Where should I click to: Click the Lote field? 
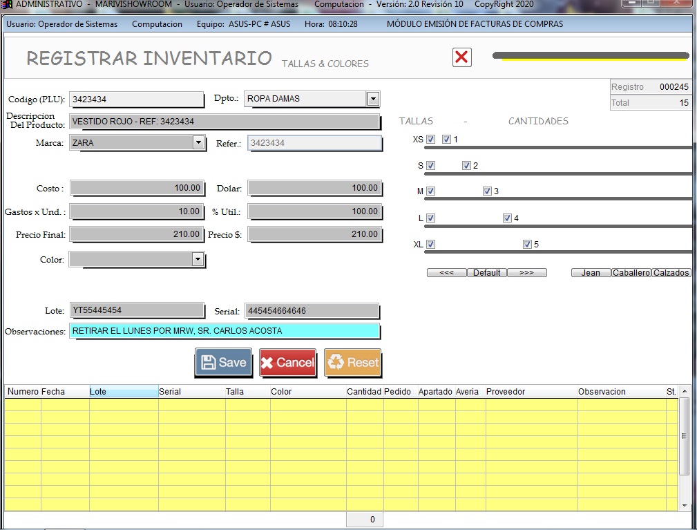(x=137, y=310)
